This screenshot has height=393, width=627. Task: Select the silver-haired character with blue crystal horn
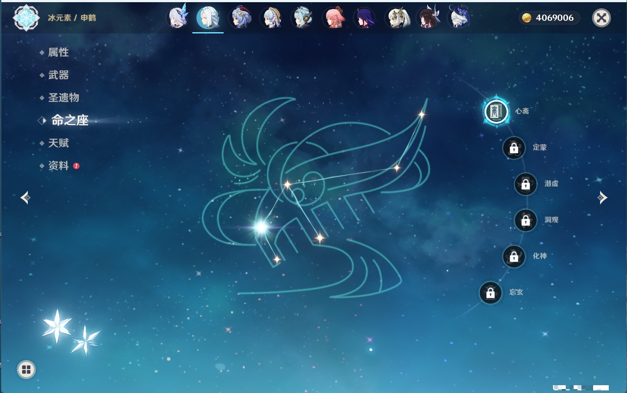pyautogui.click(x=177, y=17)
